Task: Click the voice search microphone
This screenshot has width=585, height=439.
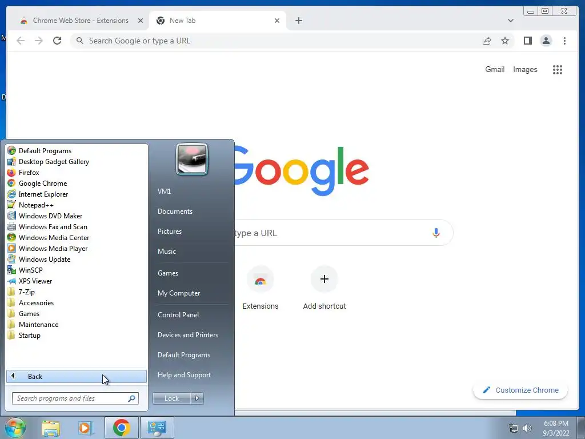Action: (x=436, y=233)
